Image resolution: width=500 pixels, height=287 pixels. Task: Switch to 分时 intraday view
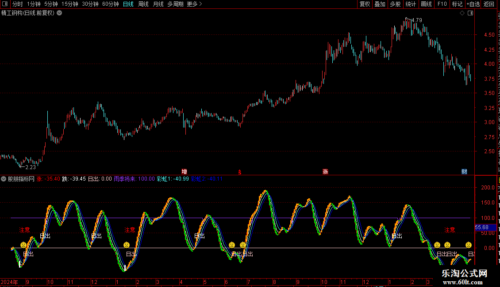click(18, 4)
